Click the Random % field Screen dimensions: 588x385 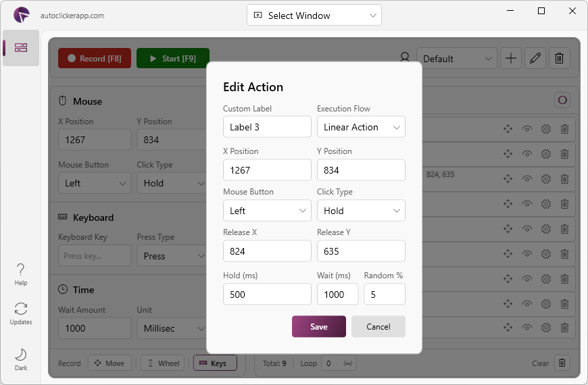(385, 294)
